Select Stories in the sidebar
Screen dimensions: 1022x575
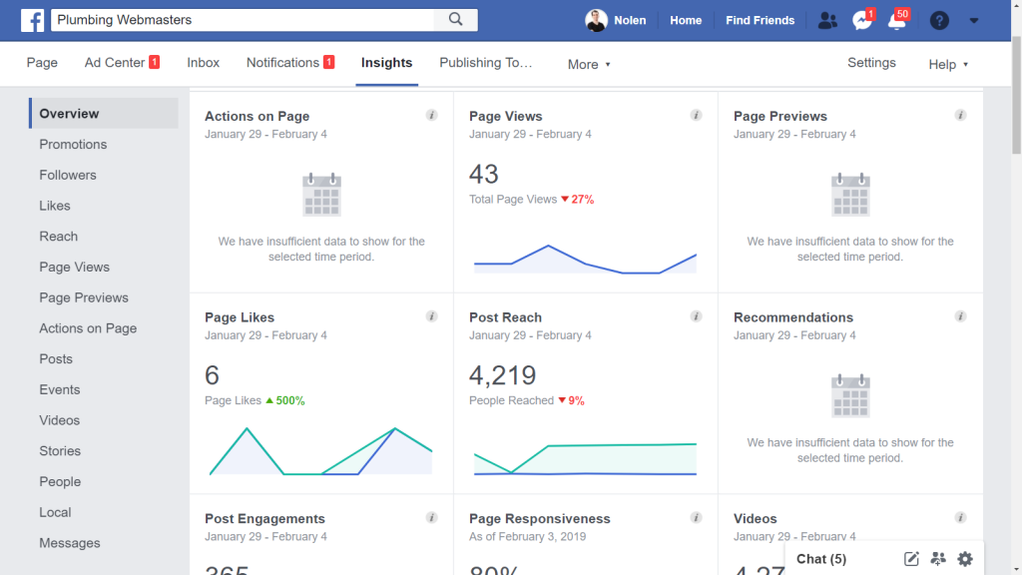coord(60,450)
